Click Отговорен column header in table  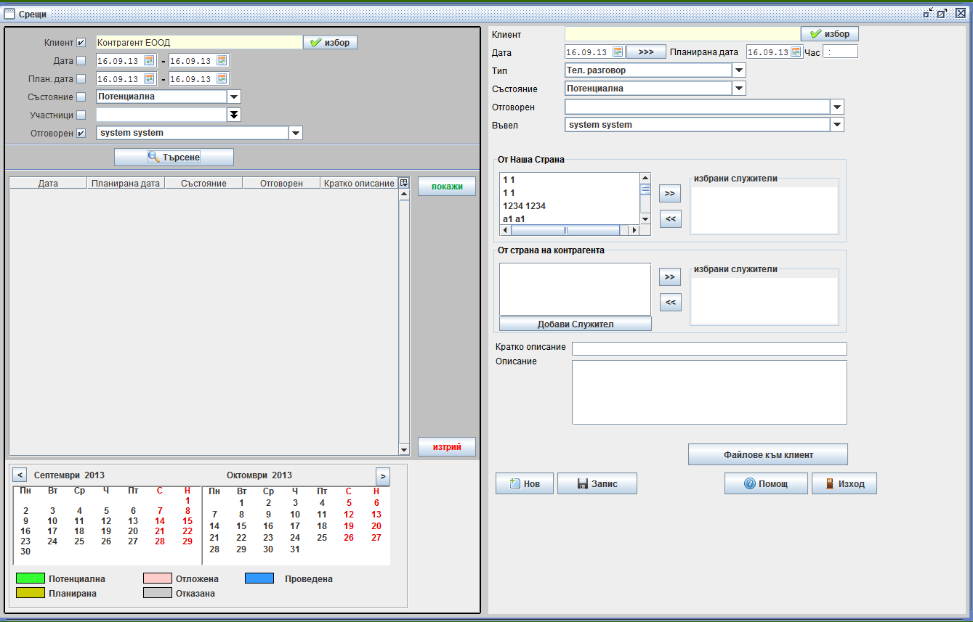[x=281, y=184]
